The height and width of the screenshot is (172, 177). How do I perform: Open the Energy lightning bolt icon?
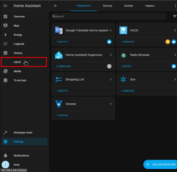click(5, 35)
